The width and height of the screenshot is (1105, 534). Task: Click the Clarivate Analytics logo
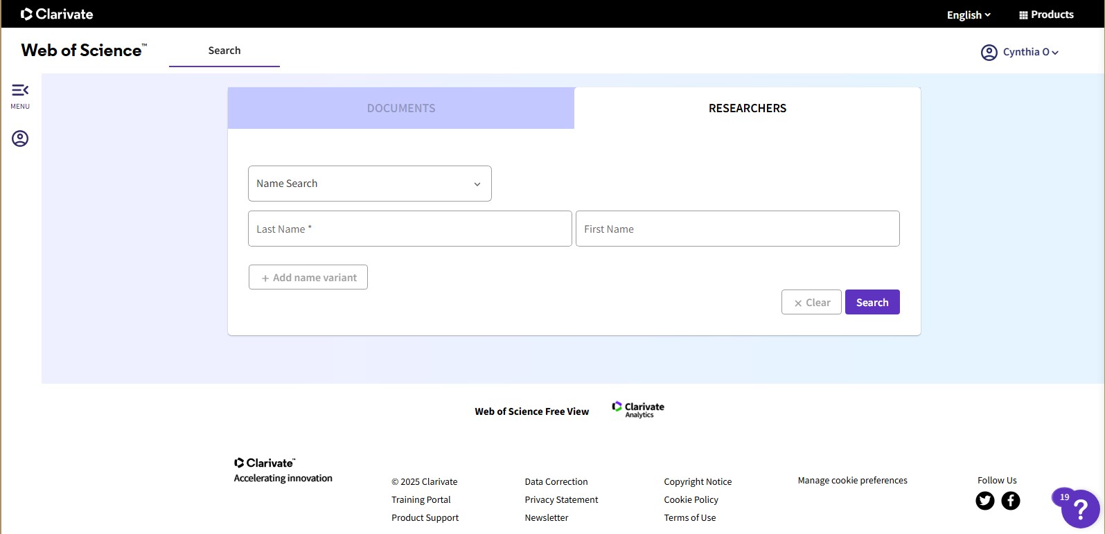point(638,409)
